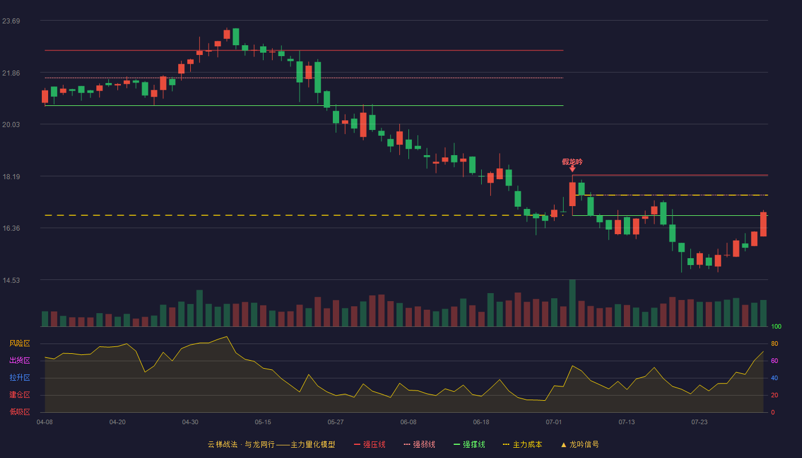Screen dimensions: 802x458
Task: Click the 05-27 date label
Action: 336,422
